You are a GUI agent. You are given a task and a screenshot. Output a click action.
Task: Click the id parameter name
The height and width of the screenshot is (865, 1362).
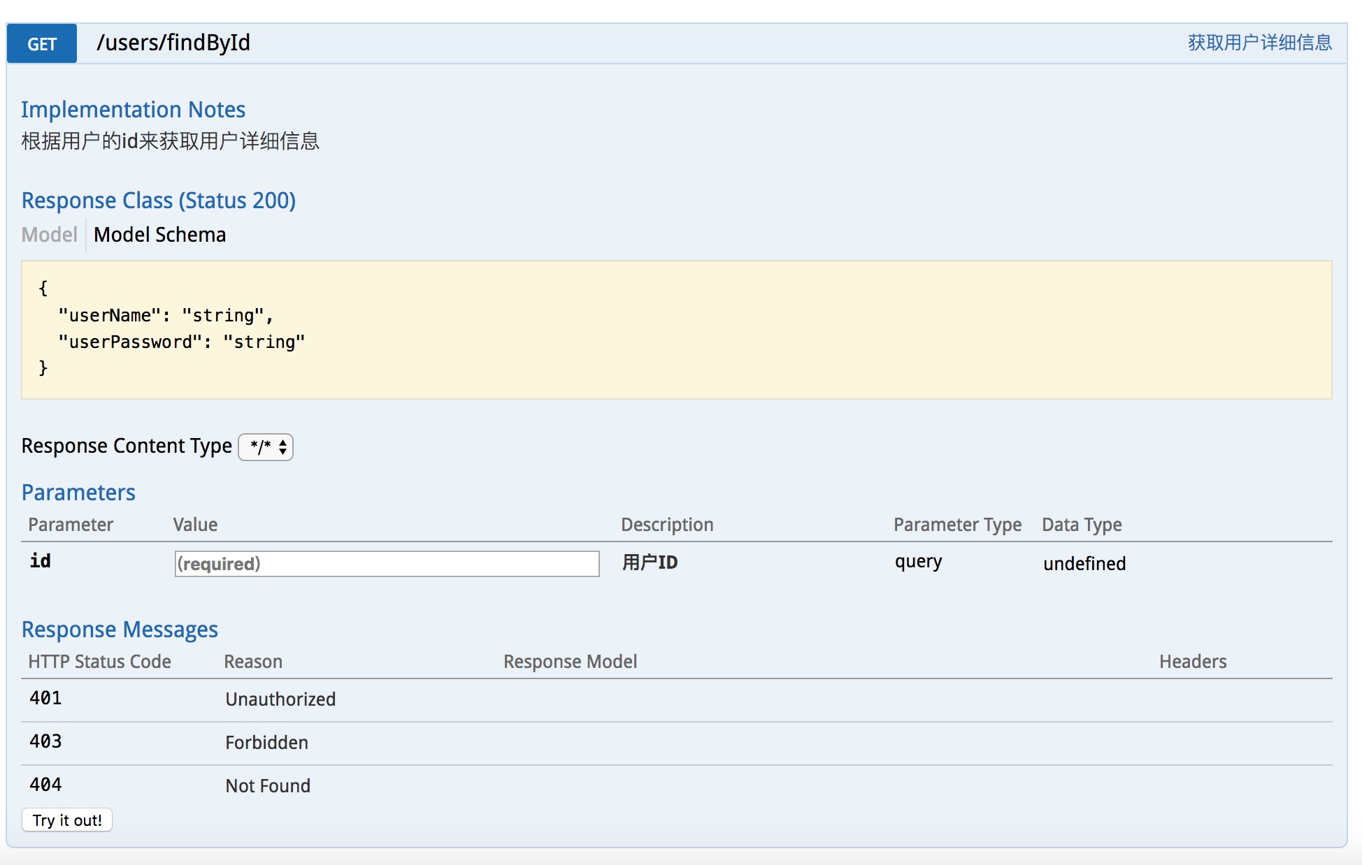(40, 561)
